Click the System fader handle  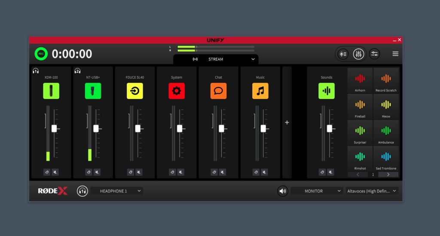[x=180, y=129]
